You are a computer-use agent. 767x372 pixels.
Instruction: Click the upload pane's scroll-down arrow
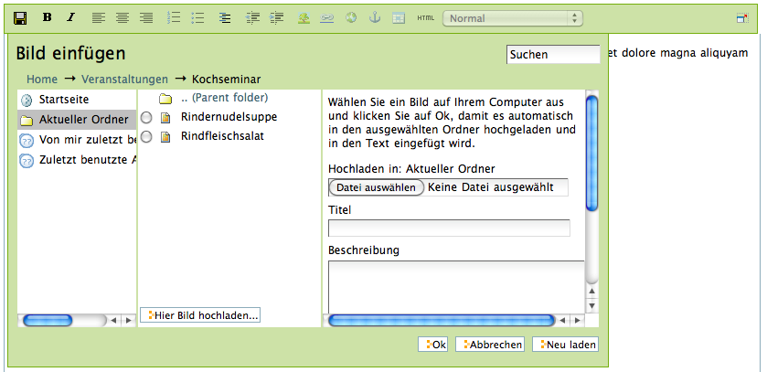pos(591,306)
